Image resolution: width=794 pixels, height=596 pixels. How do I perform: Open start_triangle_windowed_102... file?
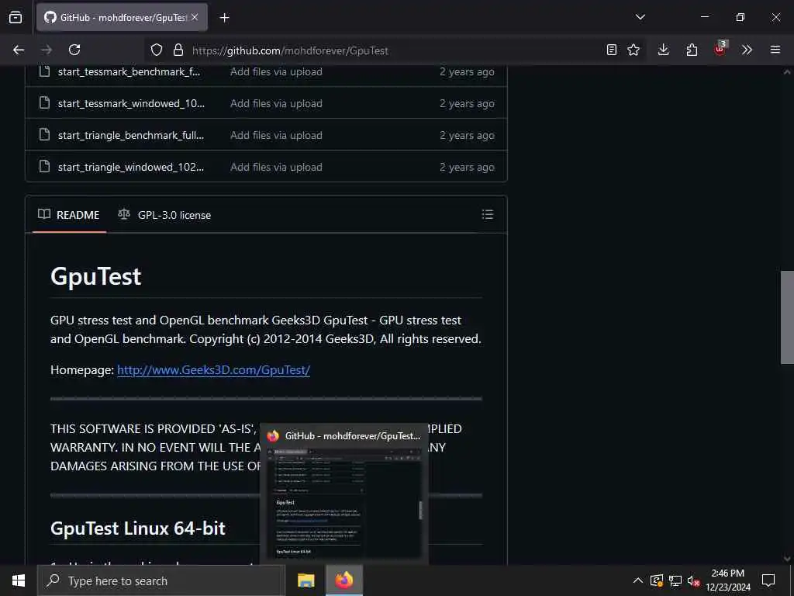tap(130, 168)
